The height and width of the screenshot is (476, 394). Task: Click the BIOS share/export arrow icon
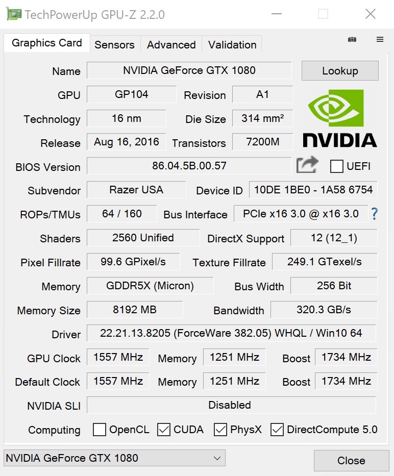307,165
